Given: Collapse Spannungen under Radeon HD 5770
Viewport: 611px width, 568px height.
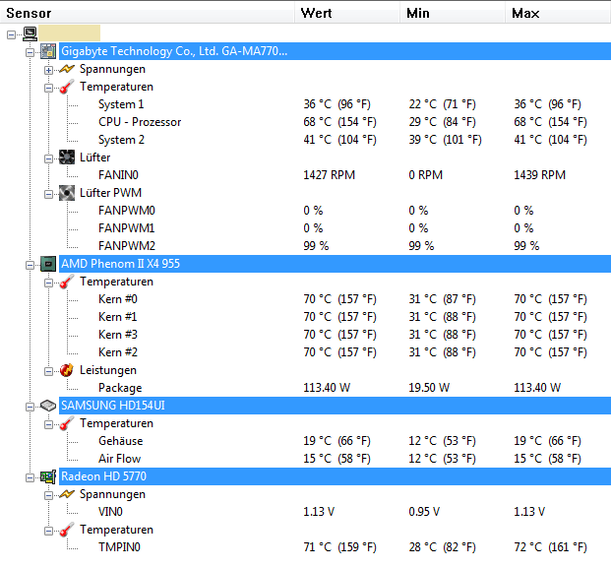Looking at the screenshot, I should click(x=48, y=495).
